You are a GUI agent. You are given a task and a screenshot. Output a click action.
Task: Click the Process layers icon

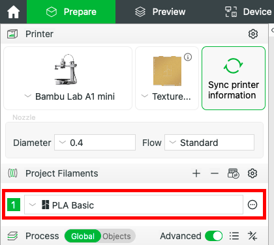click(x=12, y=236)
